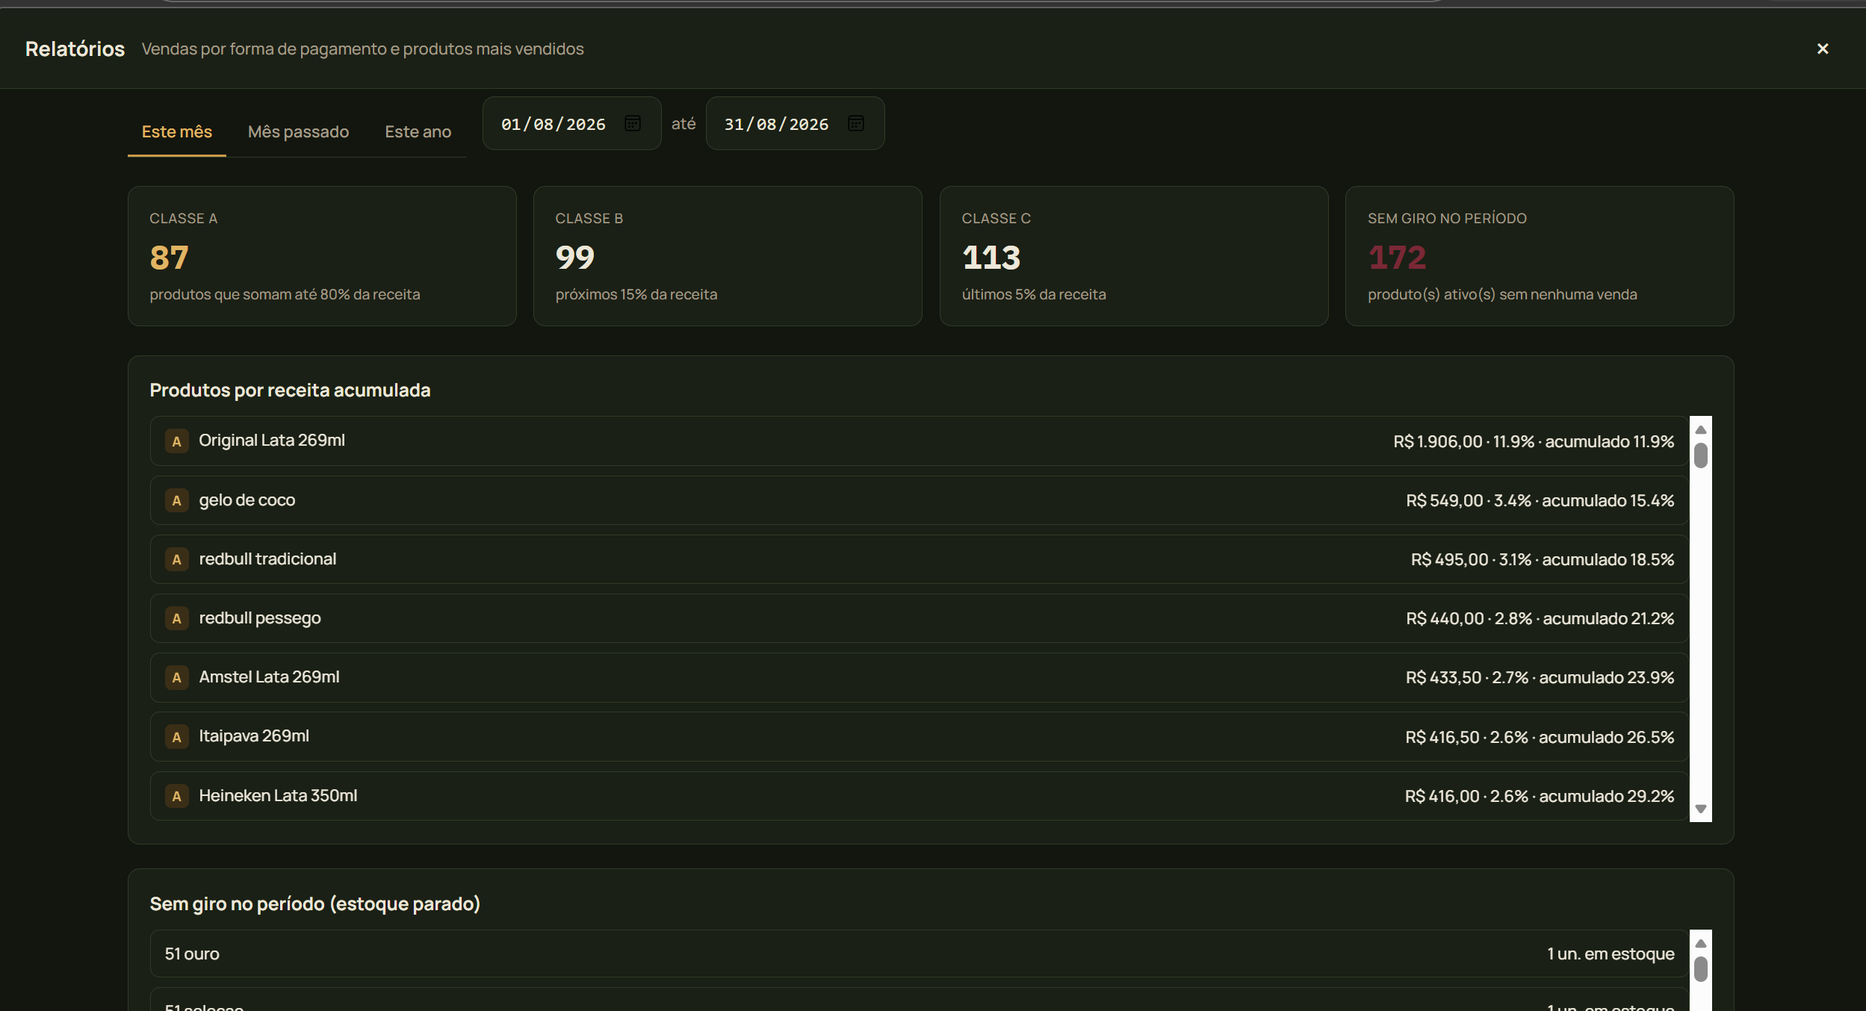Select the 'Original Lata 269ml' product name
Screen dimensions: 1866x1011
pos(272,441)
